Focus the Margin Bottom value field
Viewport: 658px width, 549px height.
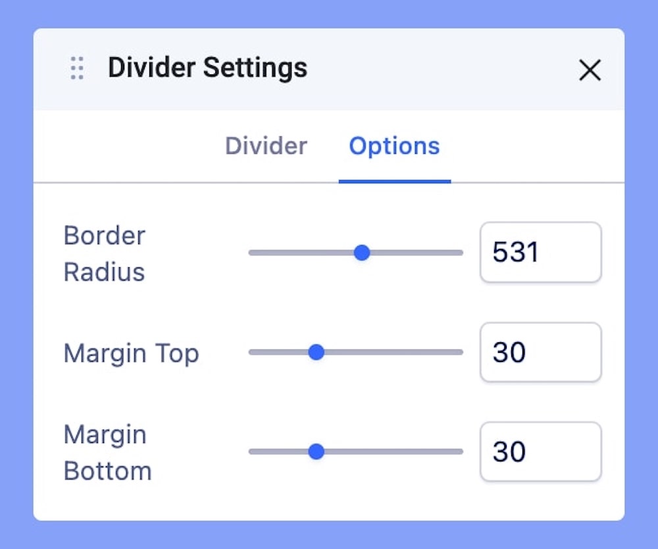click(540, 452)
